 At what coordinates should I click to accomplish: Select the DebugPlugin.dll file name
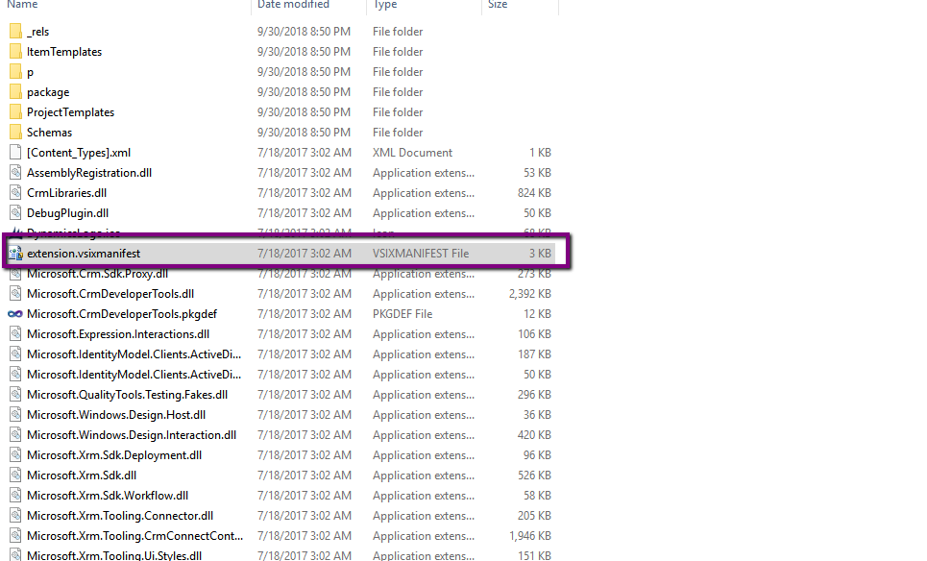(x=67, y=213)
